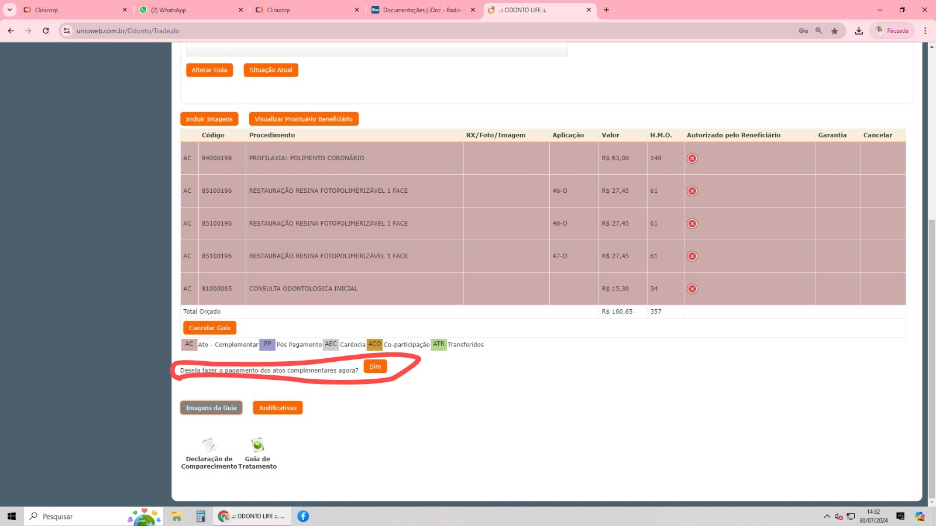This screenshot has width=936, height=526.
Task: Open the browser downloads icon
Action: 859,30
